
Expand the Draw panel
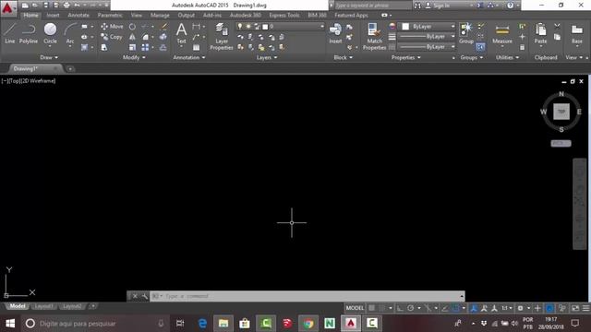coord(49,57)
